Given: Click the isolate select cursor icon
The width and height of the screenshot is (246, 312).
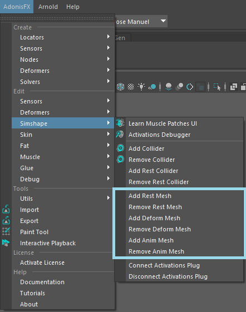Looking at the screenshot, I should (x=217, y=87).
